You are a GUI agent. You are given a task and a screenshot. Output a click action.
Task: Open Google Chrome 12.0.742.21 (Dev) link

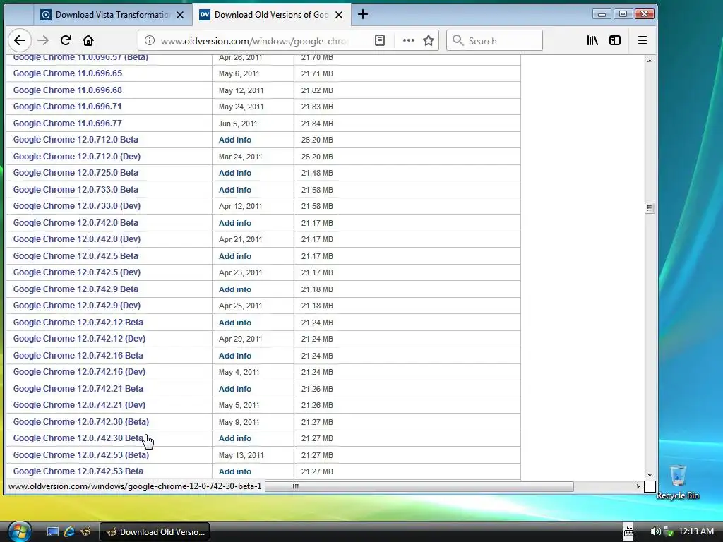79,405
